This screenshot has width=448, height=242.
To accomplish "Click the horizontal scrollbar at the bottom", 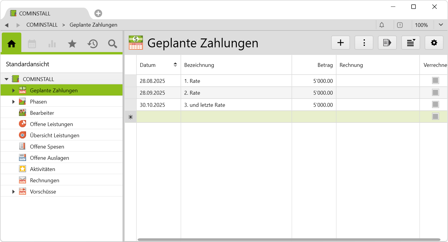I will click(x=289, y=240).
